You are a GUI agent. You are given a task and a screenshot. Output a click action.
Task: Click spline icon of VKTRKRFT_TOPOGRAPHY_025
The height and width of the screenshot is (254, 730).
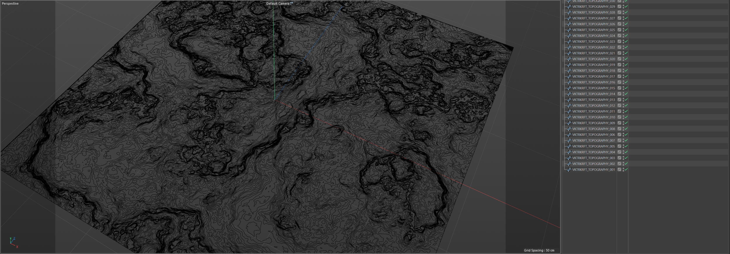pos(569,30)
